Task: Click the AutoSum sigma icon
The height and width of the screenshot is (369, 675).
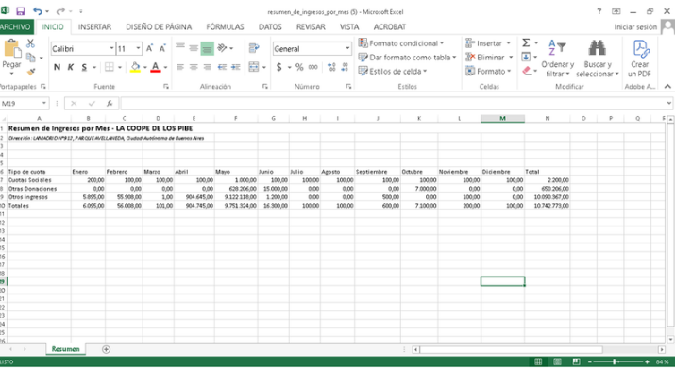Action: pyautogui.click(x=526, y=42)
